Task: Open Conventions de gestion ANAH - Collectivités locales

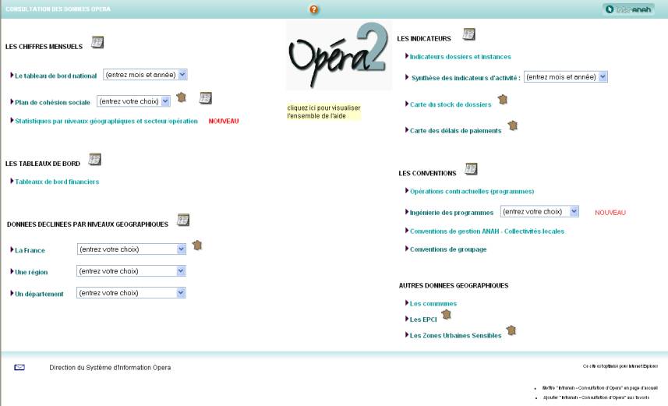Action: point(487,231)
